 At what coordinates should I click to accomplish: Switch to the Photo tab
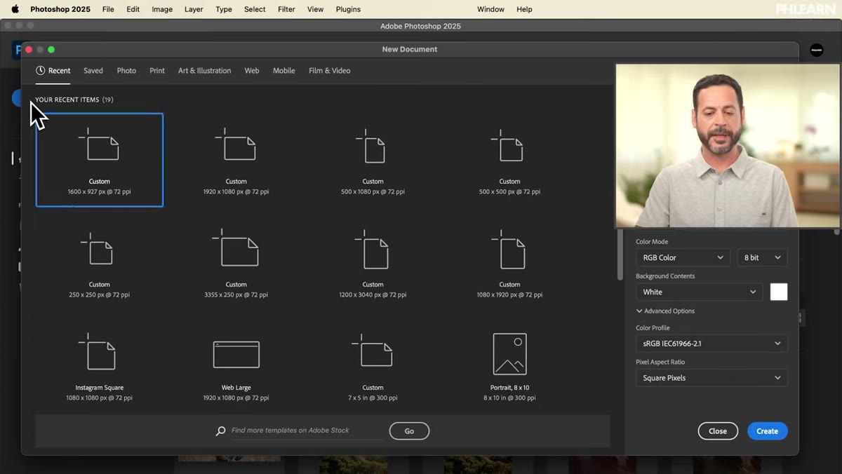(126, 71)
